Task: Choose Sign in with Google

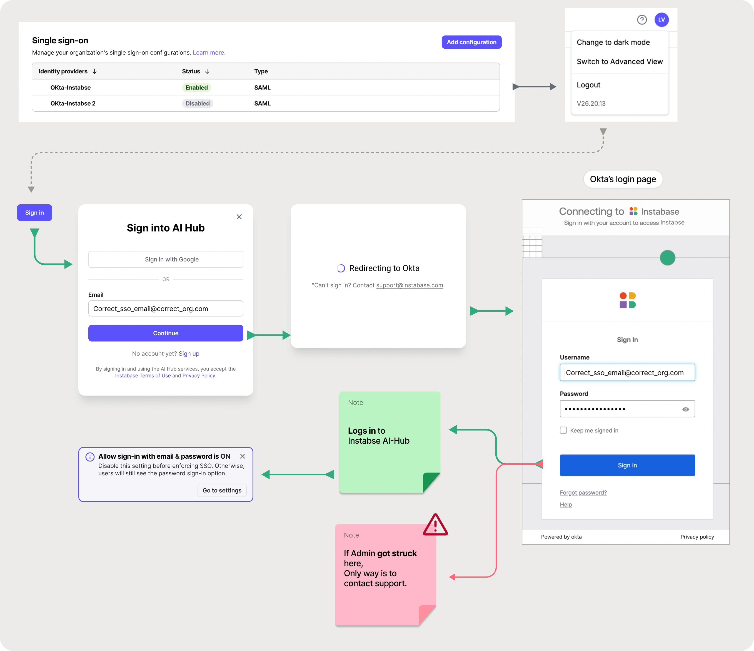Action: (x=166, y=259)
